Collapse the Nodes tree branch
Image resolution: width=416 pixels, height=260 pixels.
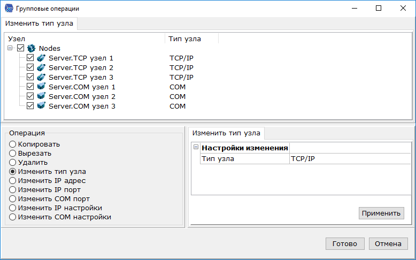[x=11, y=48]
